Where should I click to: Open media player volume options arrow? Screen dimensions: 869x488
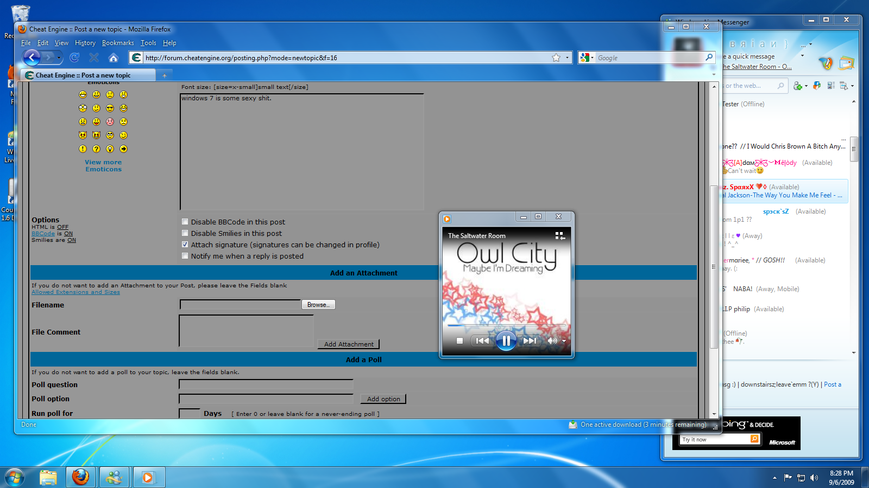click(x=564, y=341)
